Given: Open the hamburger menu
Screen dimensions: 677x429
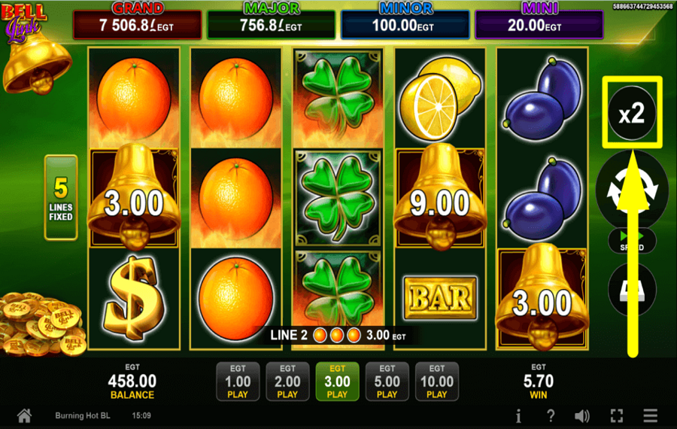Looking at the screenshot, I should (650, 416).
